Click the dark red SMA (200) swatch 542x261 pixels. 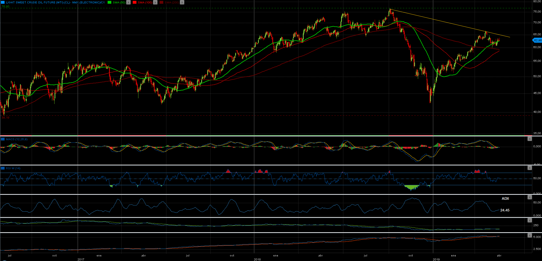161,2
